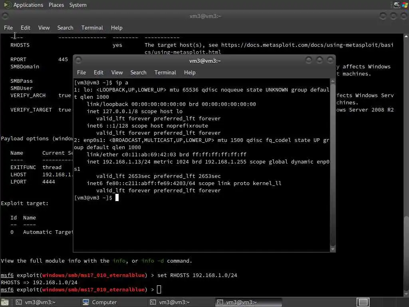This screenshot has height=307, width=409.
Task: Click front terminal scrollbar up arrow
Action: tap(333, 82)
